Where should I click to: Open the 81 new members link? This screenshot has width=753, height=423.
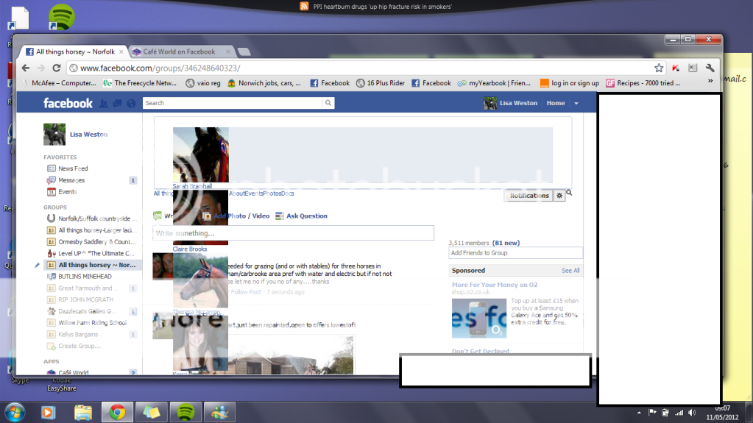point(506,243)
